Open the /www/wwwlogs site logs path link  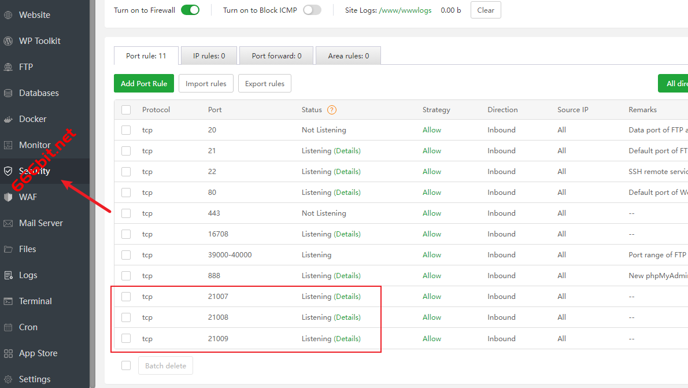(x=405, y=10)
